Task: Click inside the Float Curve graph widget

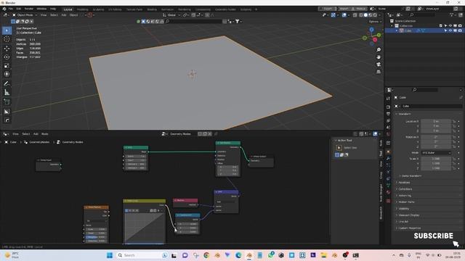Action: tap(144, 228)
